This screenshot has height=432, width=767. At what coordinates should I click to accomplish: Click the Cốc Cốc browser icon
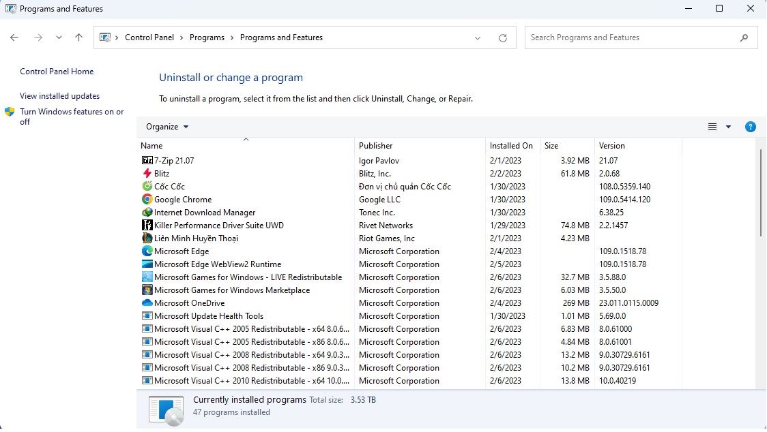pyautogui.click(x=147, y=187)
